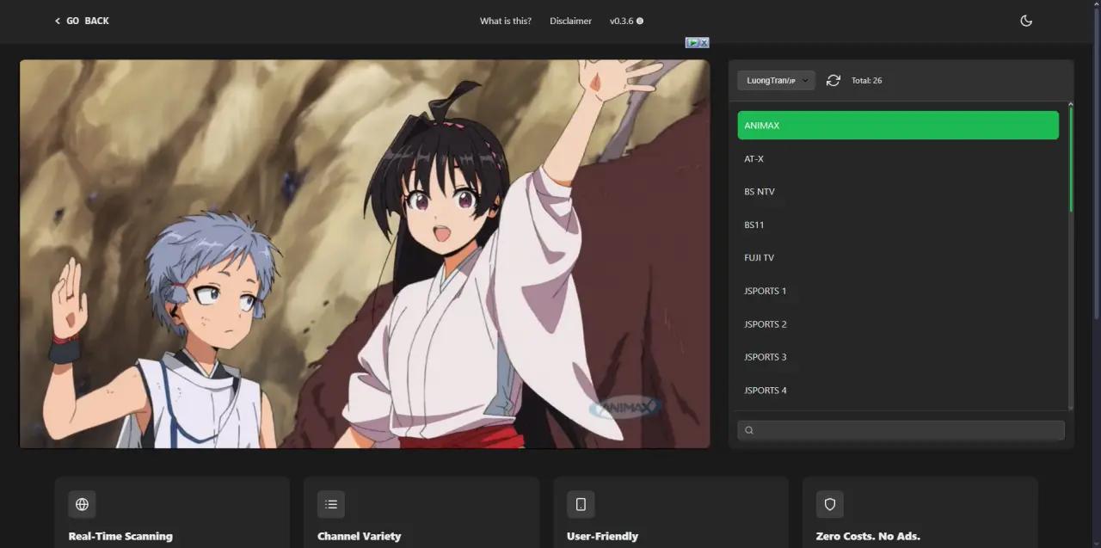This screenshot has width=1101, height=548.
Task: Click the phone icon above User-Friendly
Action: pos(581,504)
